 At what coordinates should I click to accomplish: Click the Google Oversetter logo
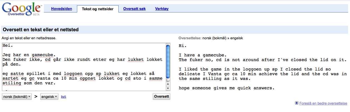[21, 9]
